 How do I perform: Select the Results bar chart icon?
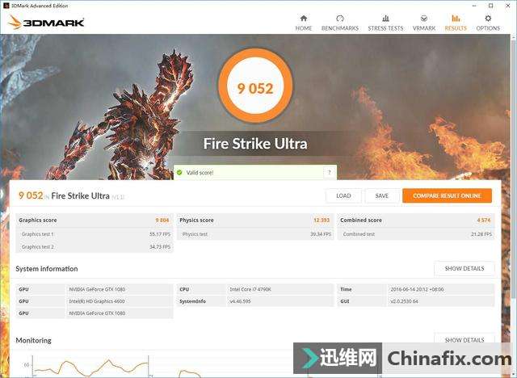(456, 18)
